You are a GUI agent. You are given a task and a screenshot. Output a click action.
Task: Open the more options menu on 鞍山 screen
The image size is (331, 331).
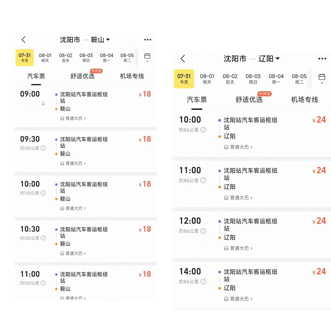[148, 40]
